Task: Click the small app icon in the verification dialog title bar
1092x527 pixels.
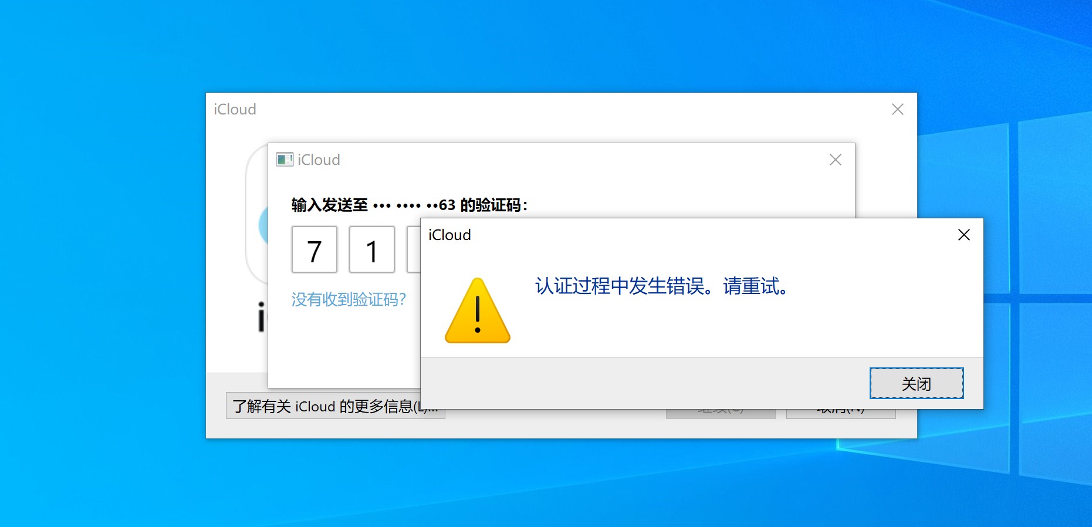Action: tap(285, 160)
